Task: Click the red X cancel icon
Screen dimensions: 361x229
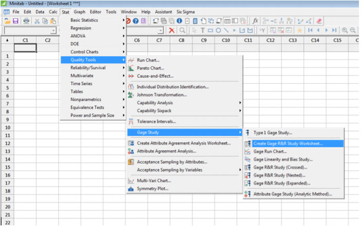Action: coord(171,30)
